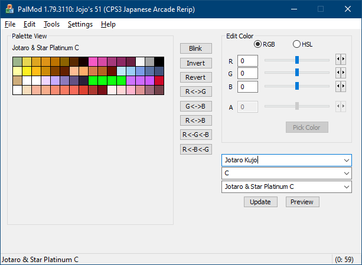Open the Tools menu
362x265 pixels.
pos(51,24)
